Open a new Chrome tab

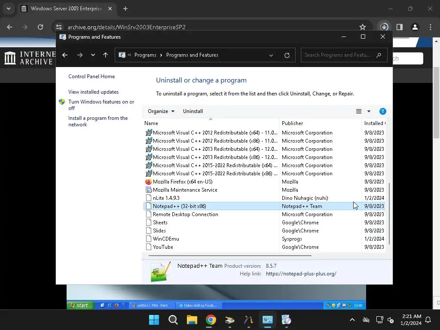coord(125,9)
